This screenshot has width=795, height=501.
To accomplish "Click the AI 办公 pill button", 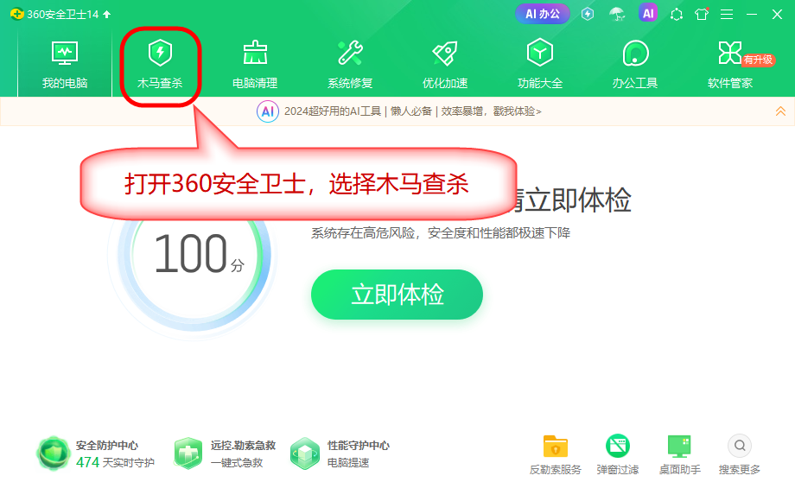I will [543, 14].
